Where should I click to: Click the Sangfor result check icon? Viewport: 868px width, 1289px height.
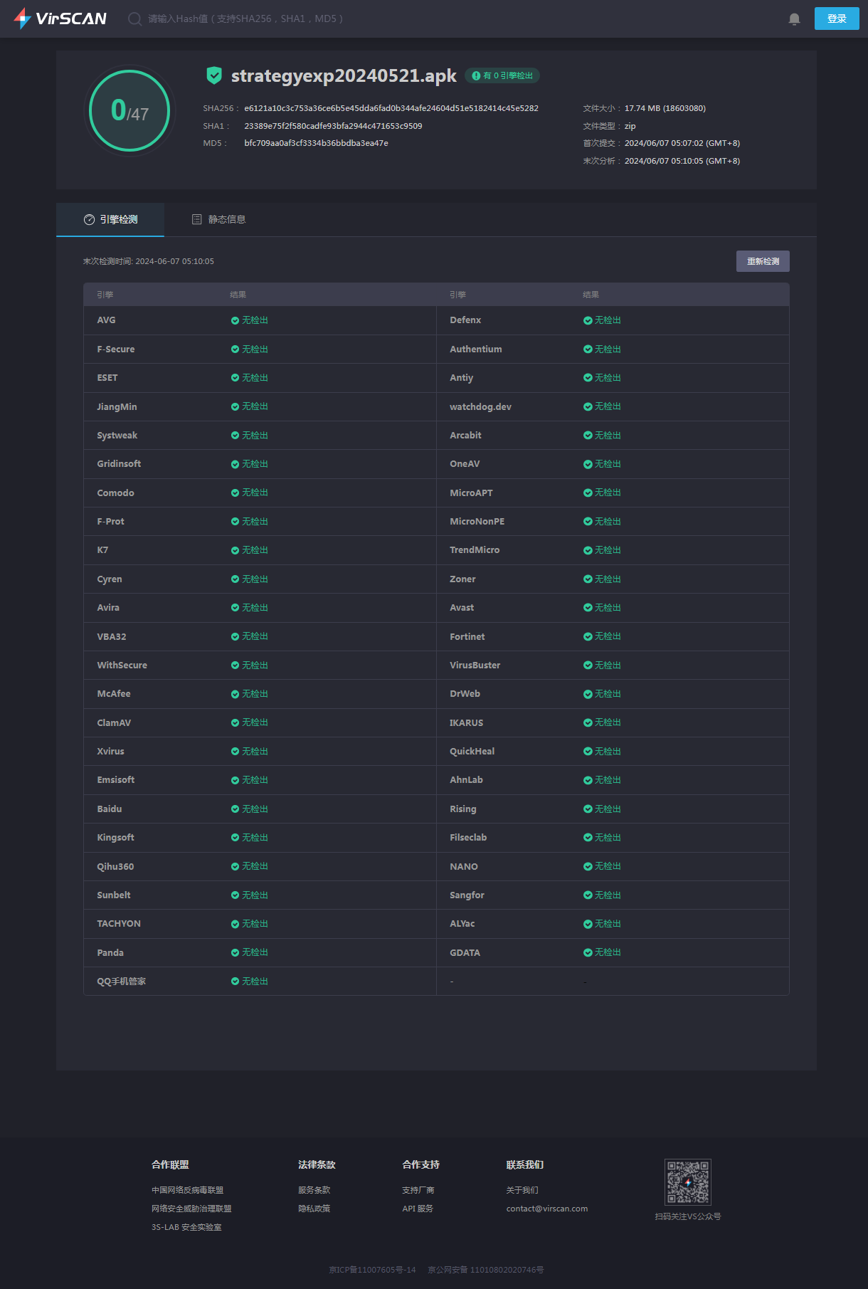click(x=588, y=895)
